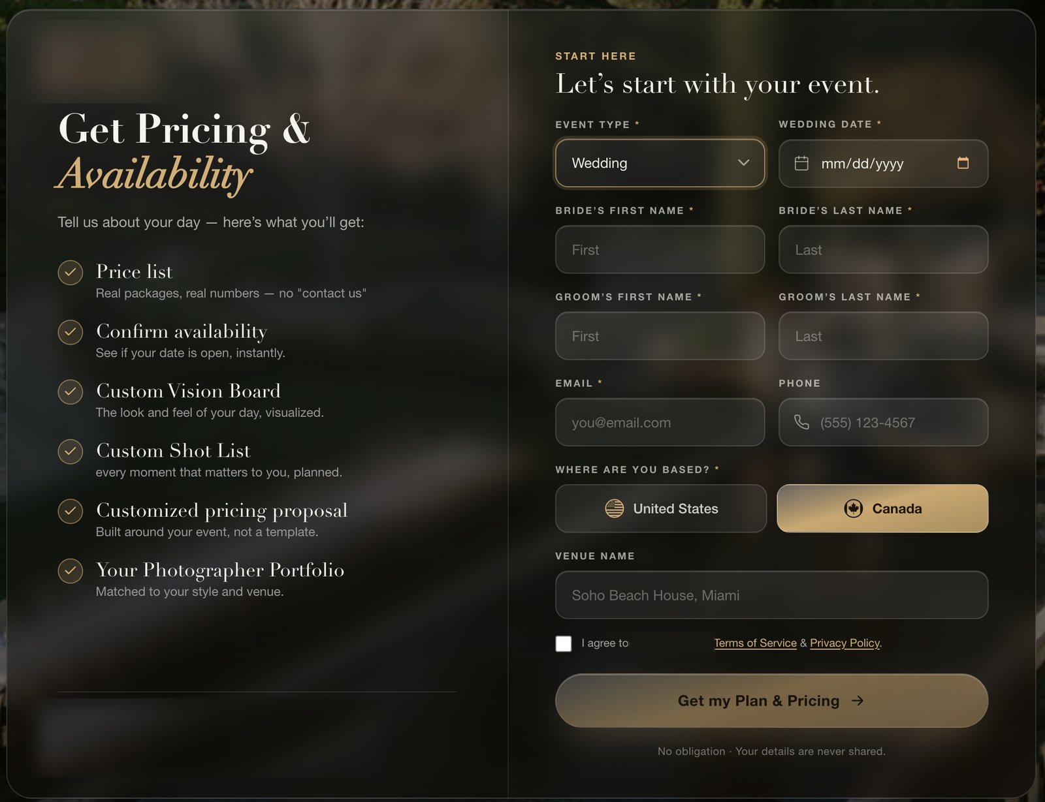
Task: Click the calendar icon left of the mm/dd/yyyy placeholder
Action: pyautogui.click(x=801, y=163)
